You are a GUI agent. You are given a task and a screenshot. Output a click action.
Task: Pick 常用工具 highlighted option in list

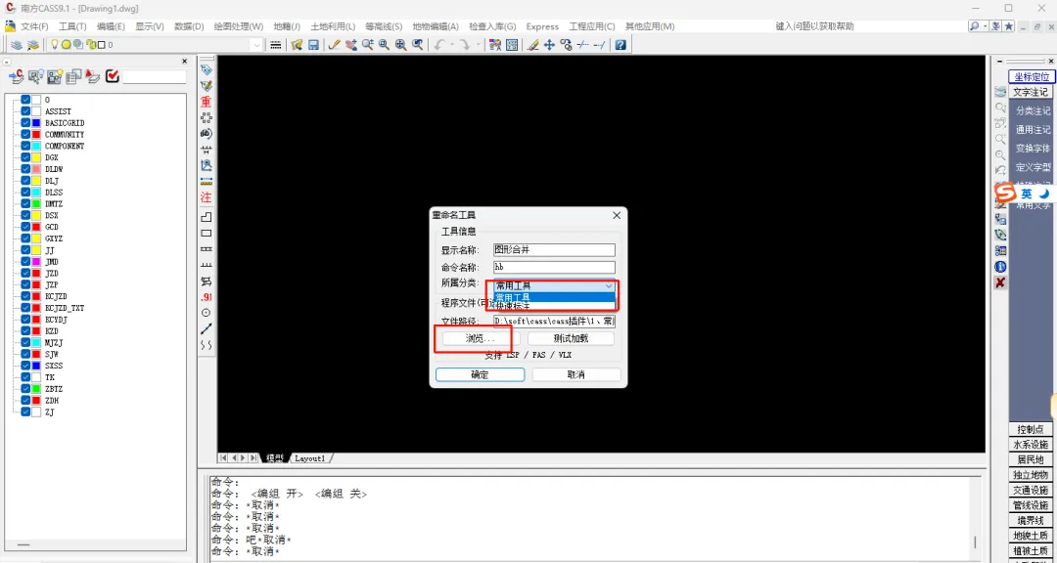point(554,296)
